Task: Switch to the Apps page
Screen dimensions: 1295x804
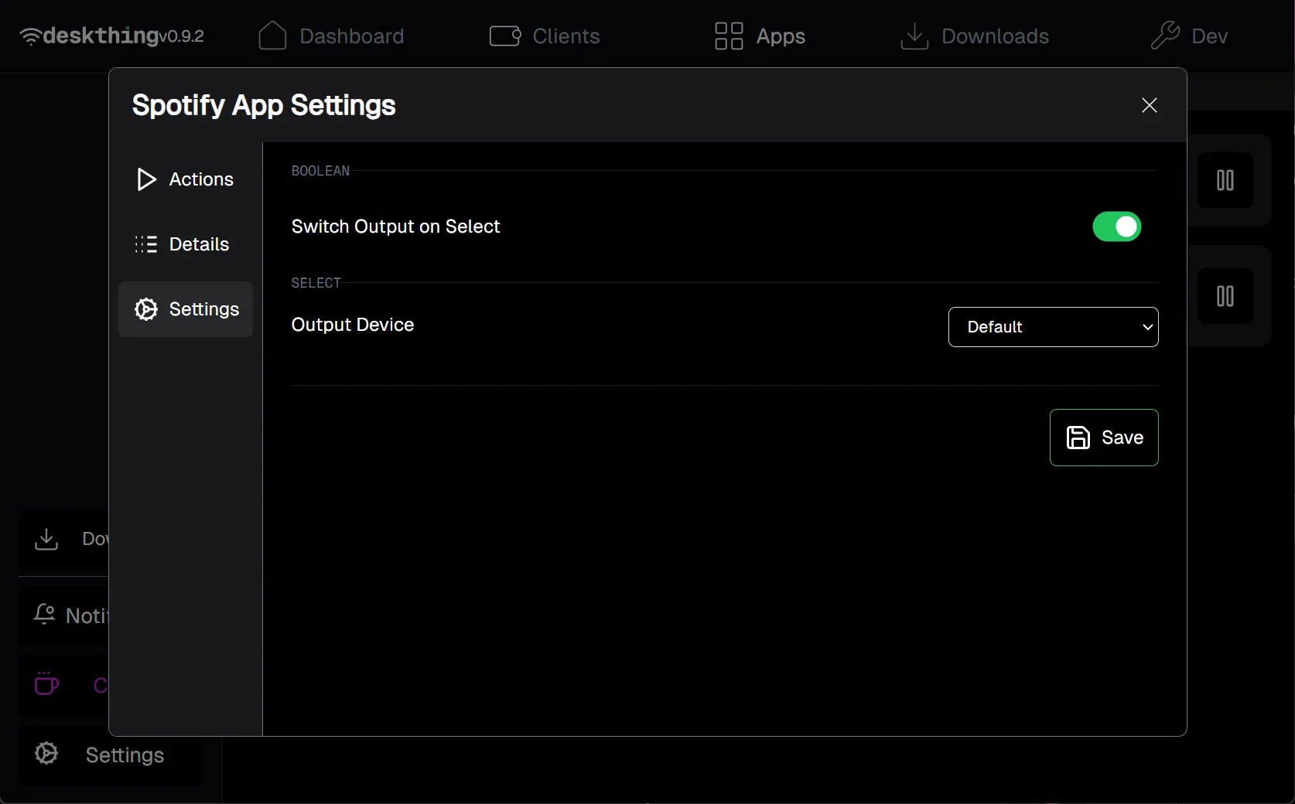Action: click(760, 36)
